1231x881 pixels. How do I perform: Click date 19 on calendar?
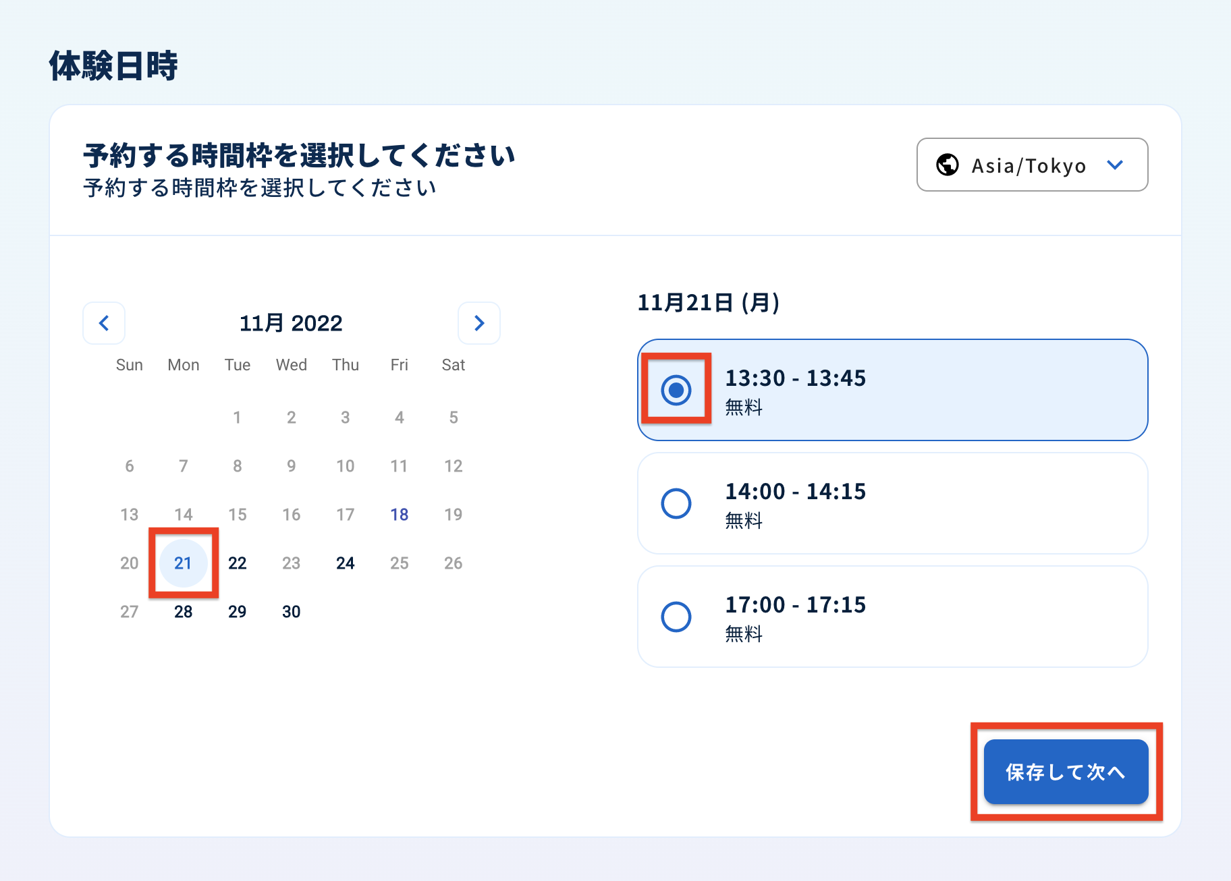click(x=454, y=515)
